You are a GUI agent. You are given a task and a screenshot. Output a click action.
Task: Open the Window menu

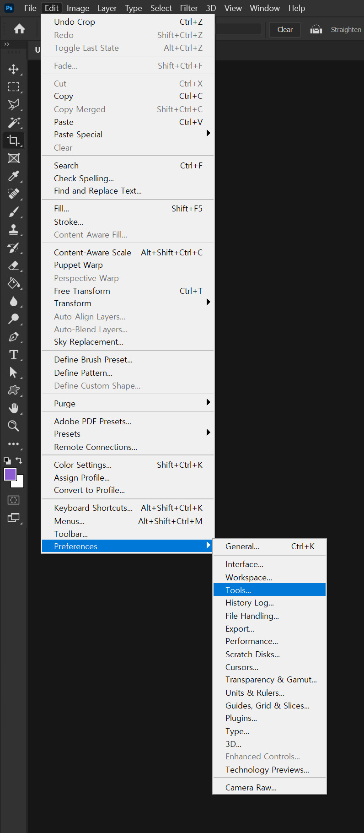point(265,8)
